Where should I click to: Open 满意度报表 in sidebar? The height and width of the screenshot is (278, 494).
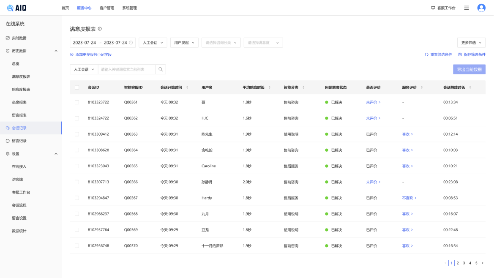(21, 76)
